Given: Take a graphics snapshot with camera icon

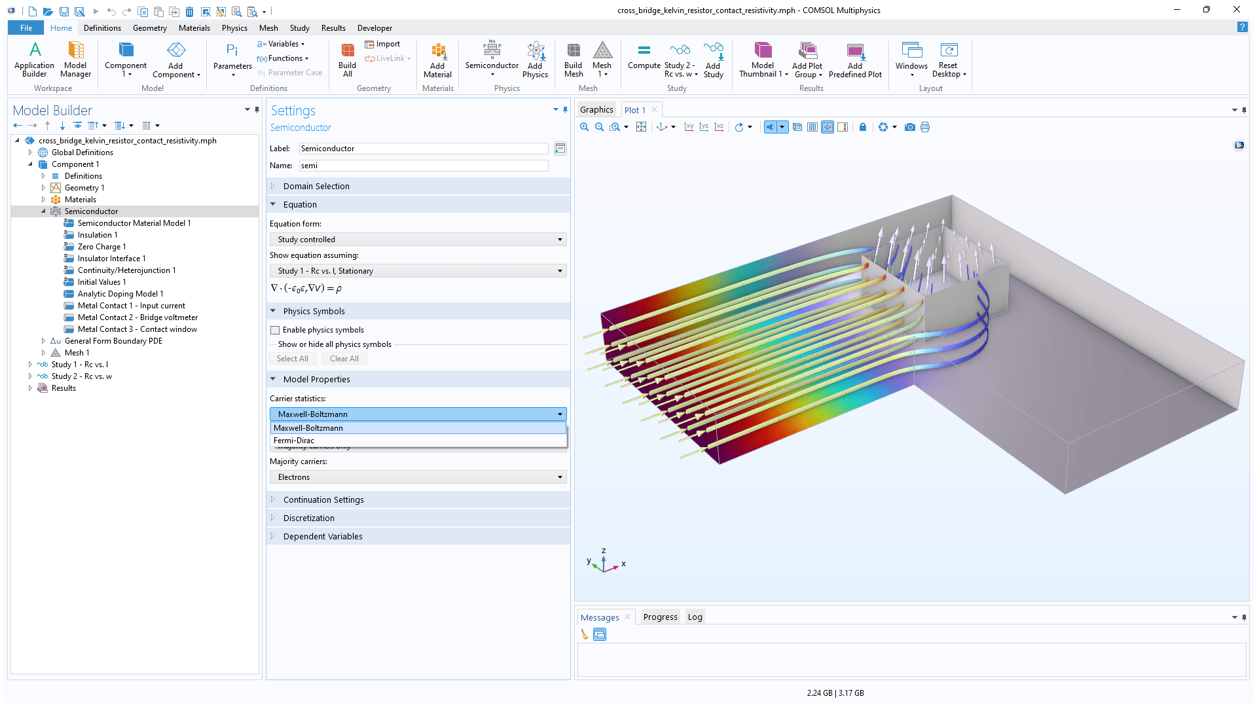Looking at the screenshot, I should [910, 127].
